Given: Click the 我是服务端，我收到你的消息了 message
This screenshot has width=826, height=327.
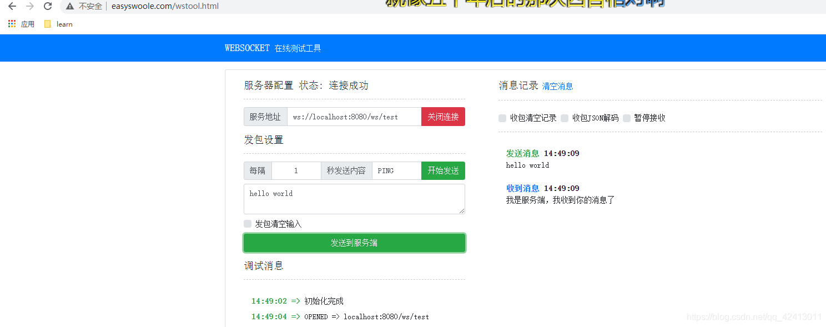Looking at the screenshot, I should pos(560,200).
